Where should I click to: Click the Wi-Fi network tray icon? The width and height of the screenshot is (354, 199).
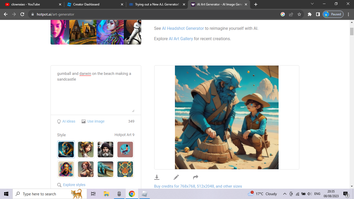(297, 194)
